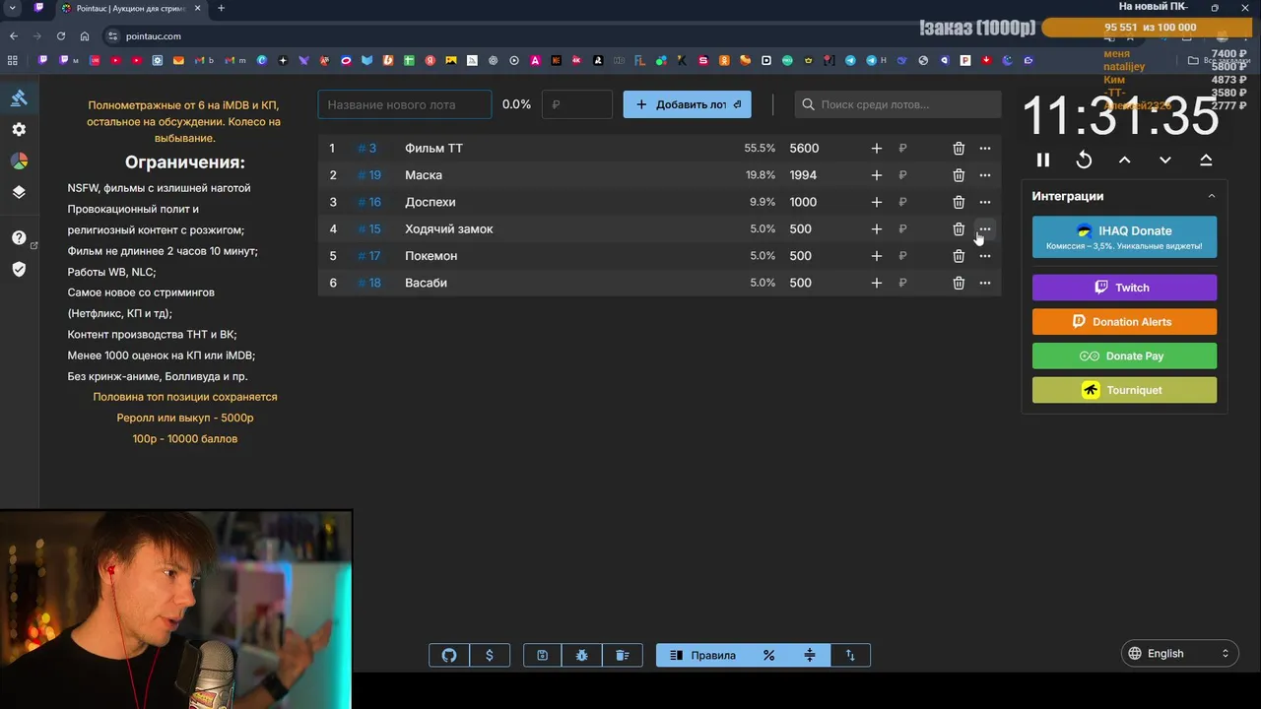Increase timer with up chevron
The width and height of the screenshot is (1261, 709).
(1125, 160)
